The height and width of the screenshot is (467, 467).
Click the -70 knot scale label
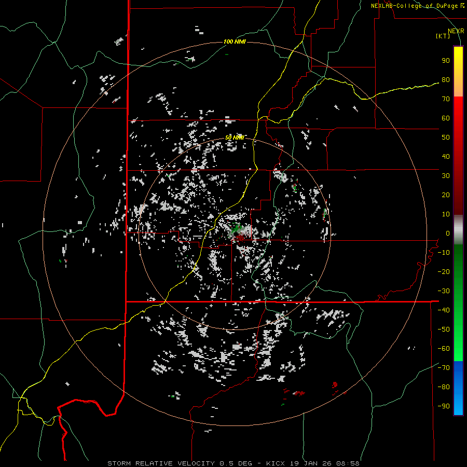click(x=444, y=368)
